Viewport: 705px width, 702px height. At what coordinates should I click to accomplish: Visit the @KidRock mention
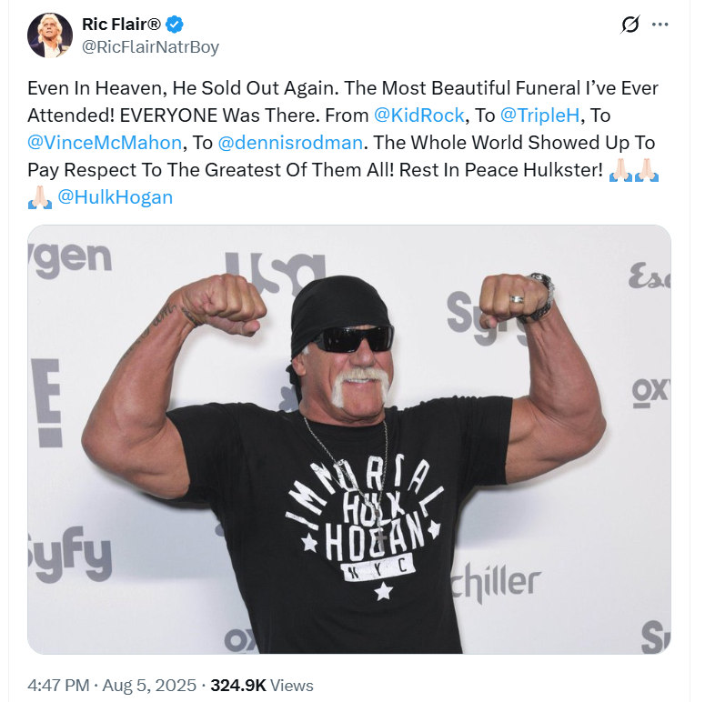pyautogui.click(x=419, y=115)
